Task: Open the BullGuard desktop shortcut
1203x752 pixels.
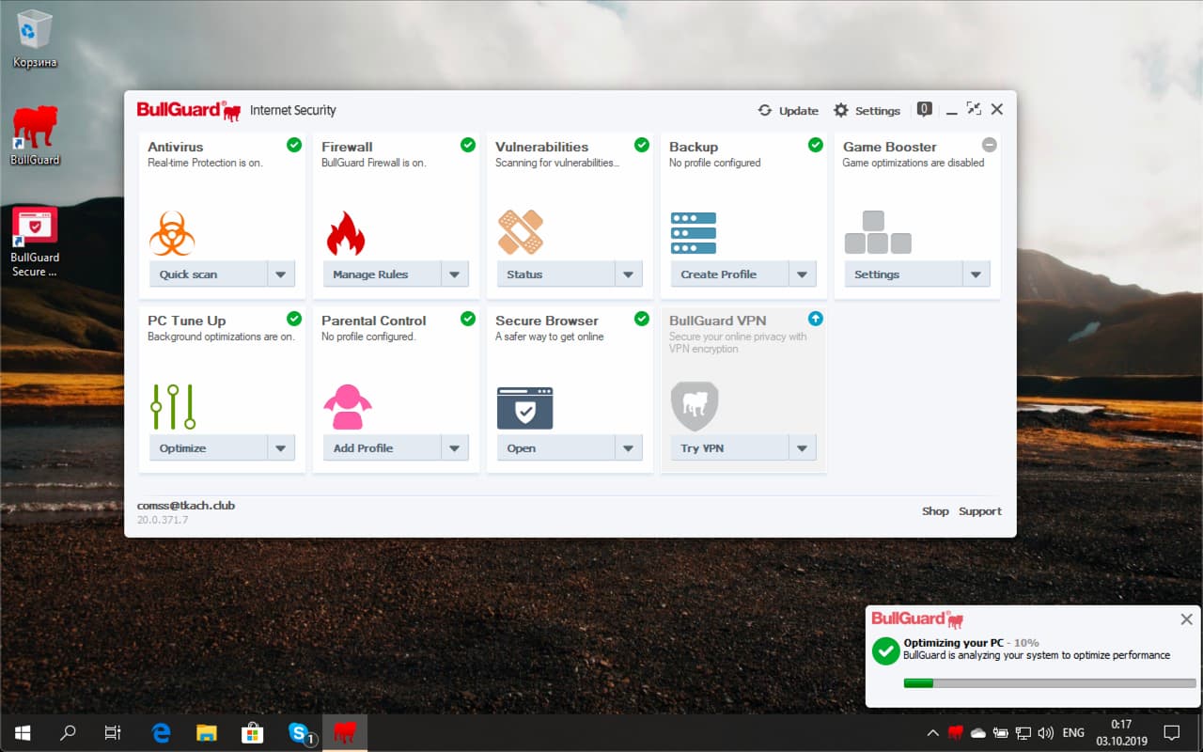Action: pyautogui.click(x=35, y=135)
